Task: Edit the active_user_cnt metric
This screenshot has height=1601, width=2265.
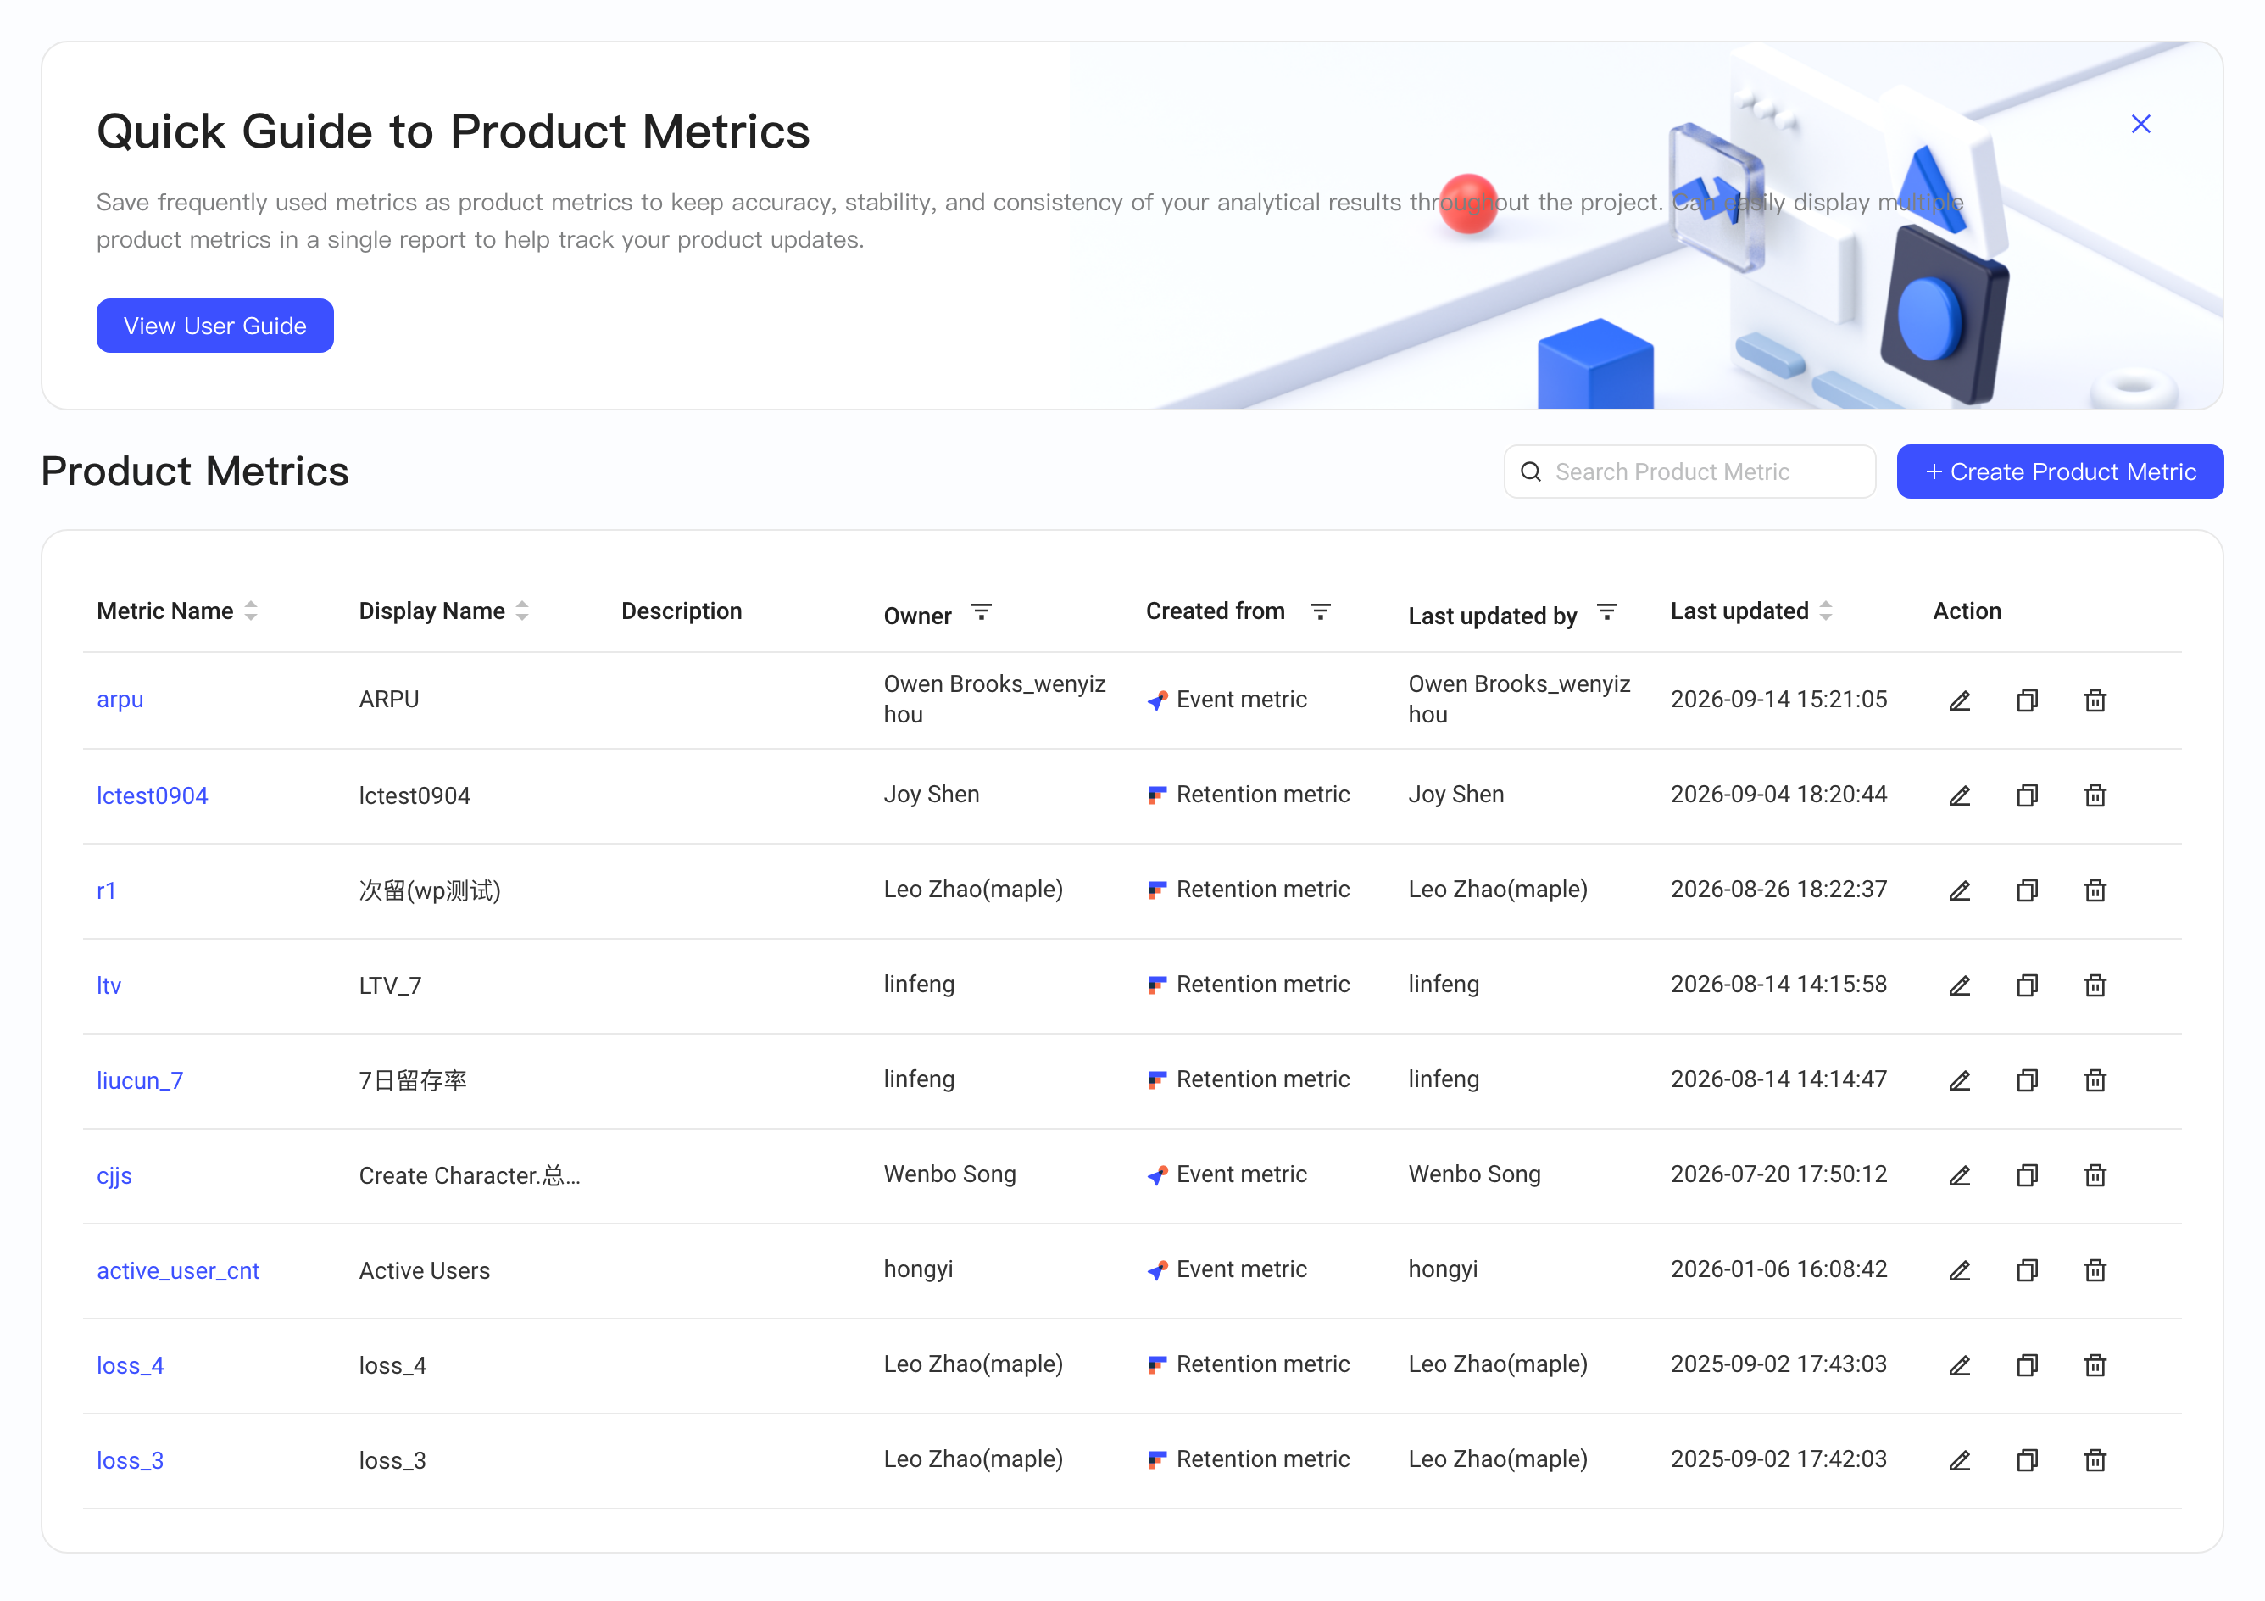Action: point(1959,1270)
